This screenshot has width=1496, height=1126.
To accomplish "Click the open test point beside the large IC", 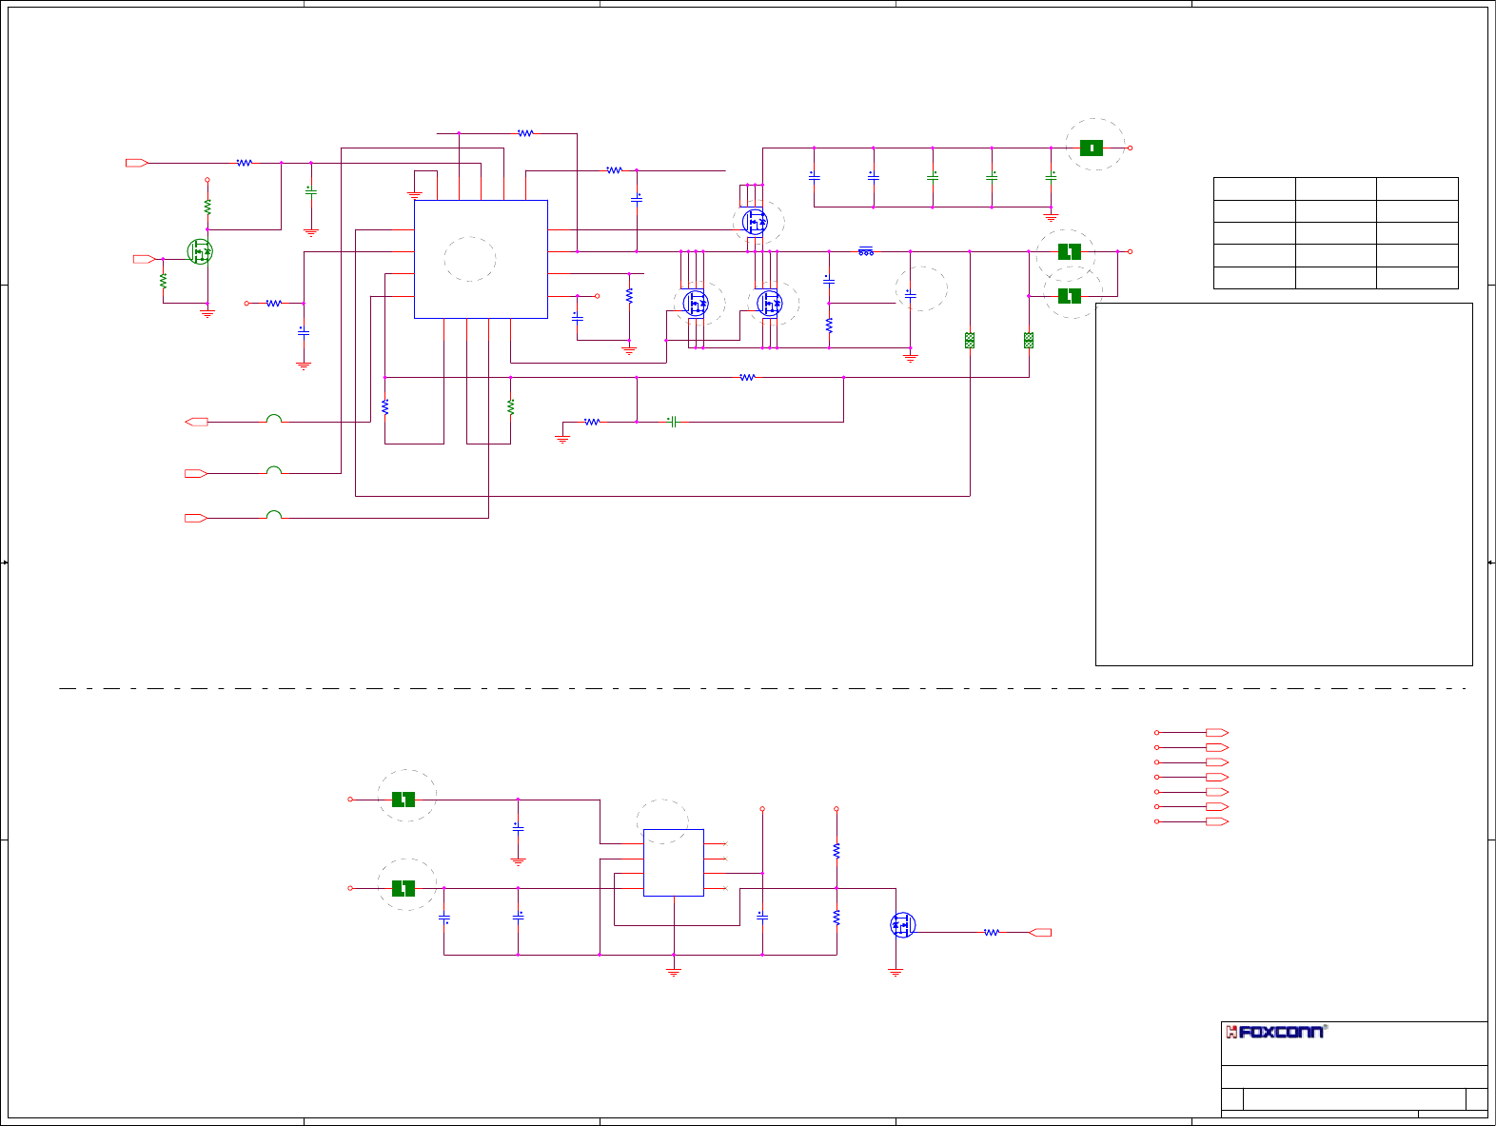I will coord(598,296).
